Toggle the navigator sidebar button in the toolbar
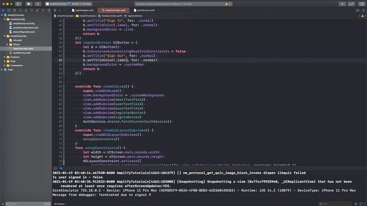367x206 pixels. [x=18, y=4]
